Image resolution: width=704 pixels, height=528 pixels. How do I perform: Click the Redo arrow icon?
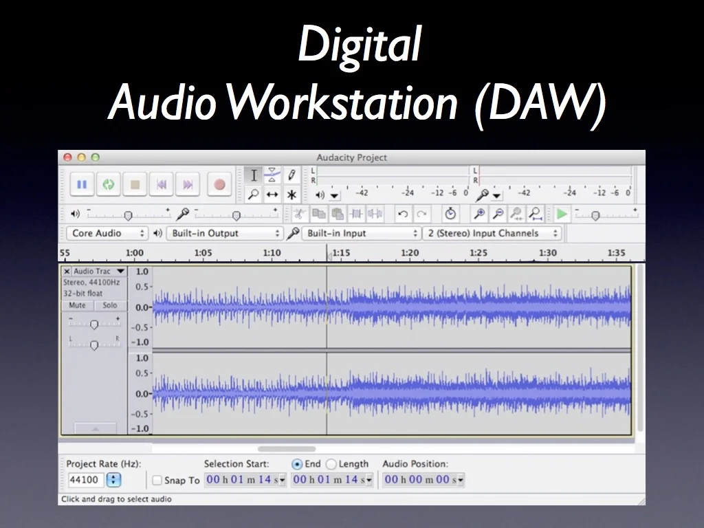click(x=421, y=214)
